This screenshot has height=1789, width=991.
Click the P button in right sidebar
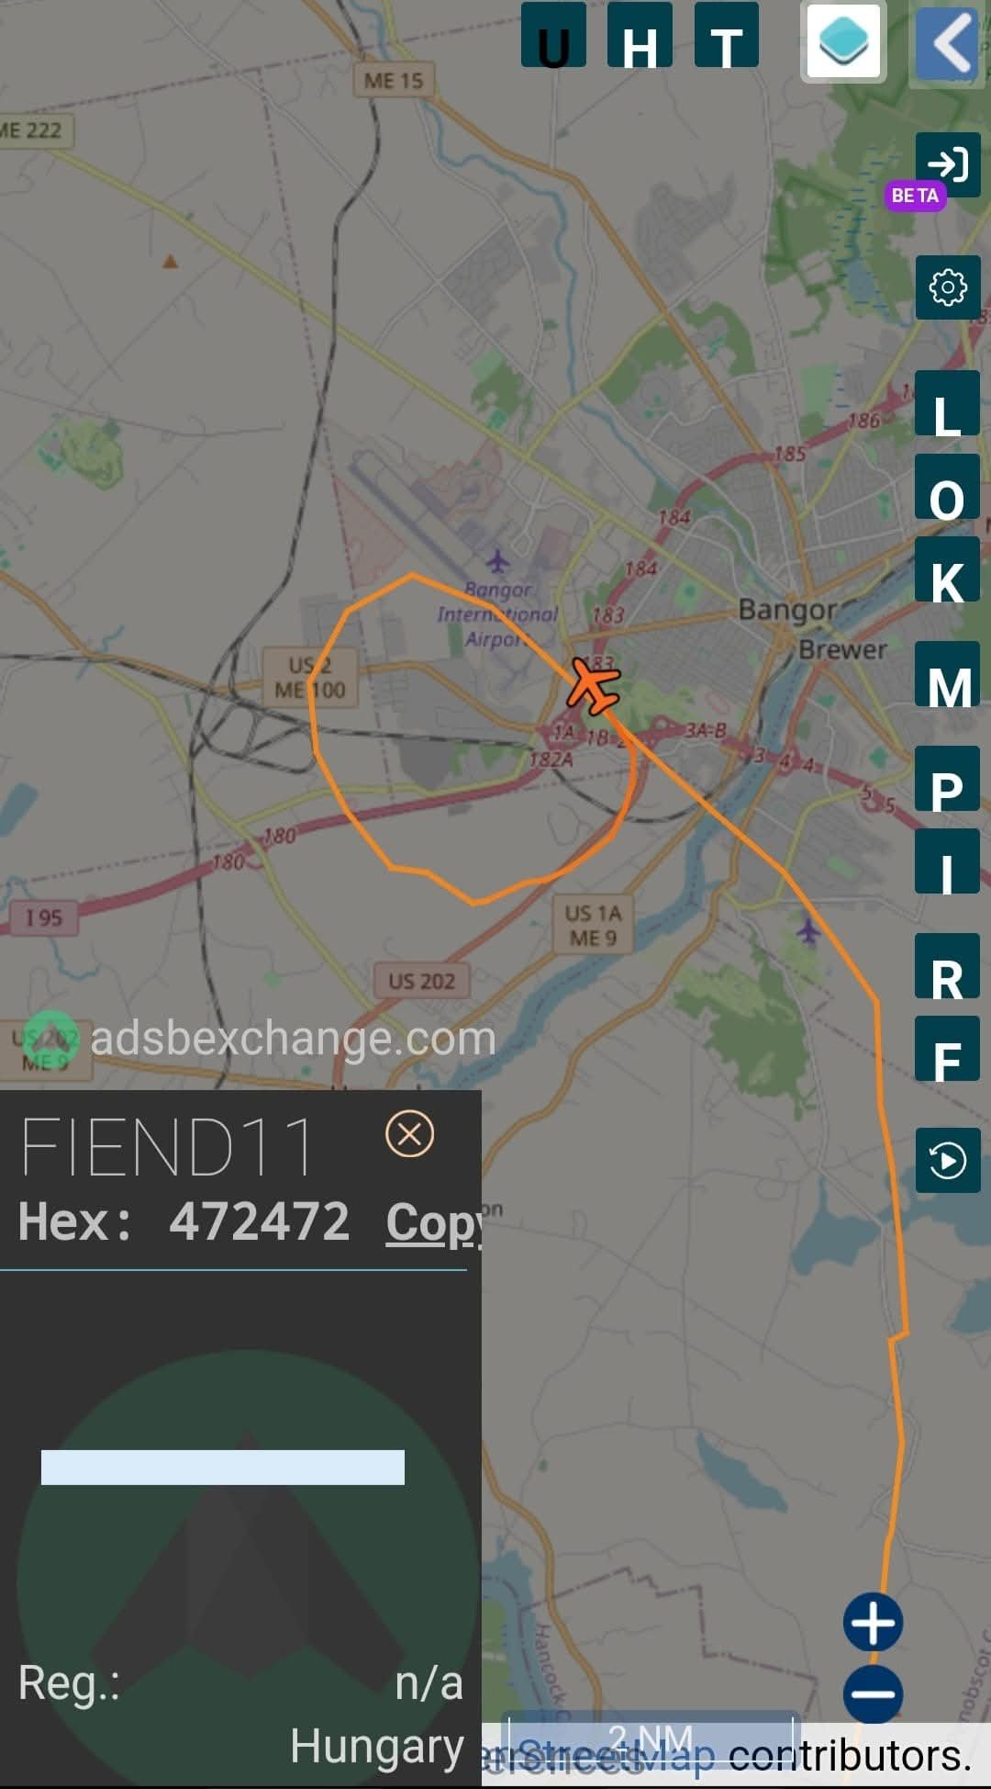(948, 779)
